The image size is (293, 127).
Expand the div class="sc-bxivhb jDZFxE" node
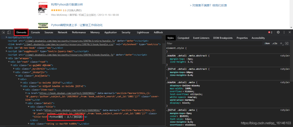point(21,83)
